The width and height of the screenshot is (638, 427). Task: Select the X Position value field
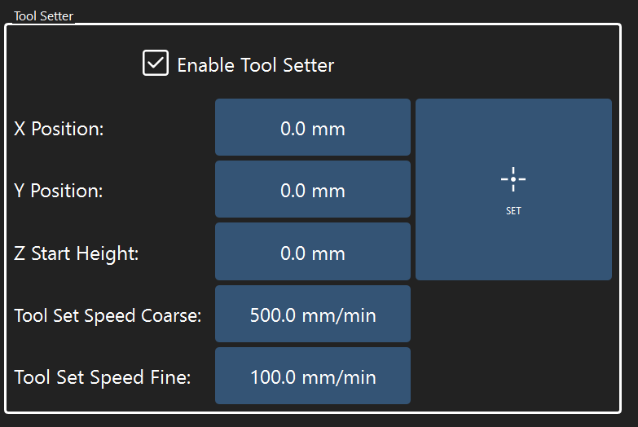click(x=313, y=128)
